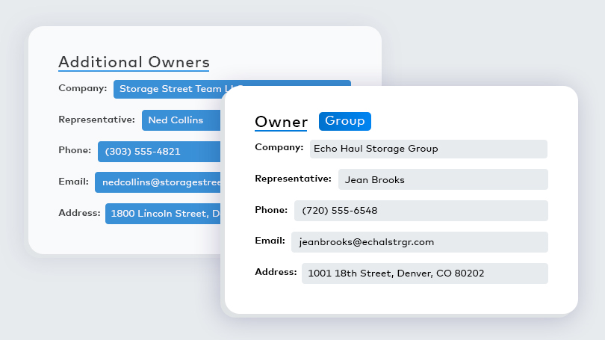Click the 1800 Lincoln Street address field
The height and width of the screenshot is (340, 605).
tap(163, 214)
